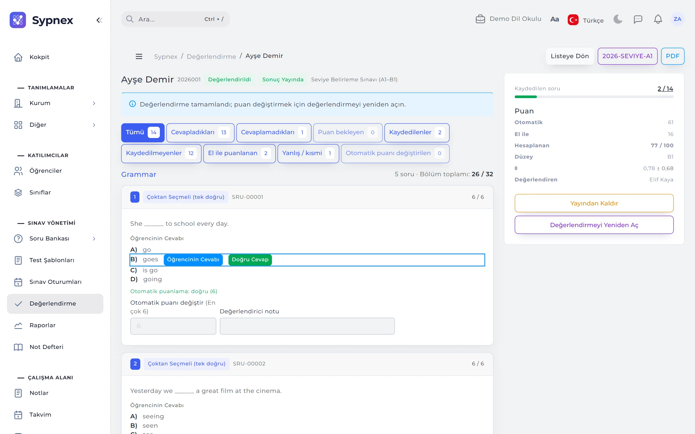Click the info icon in the alert banner
Image resolution: width=695 pixels, height=434 pixels.
point(132,104)
